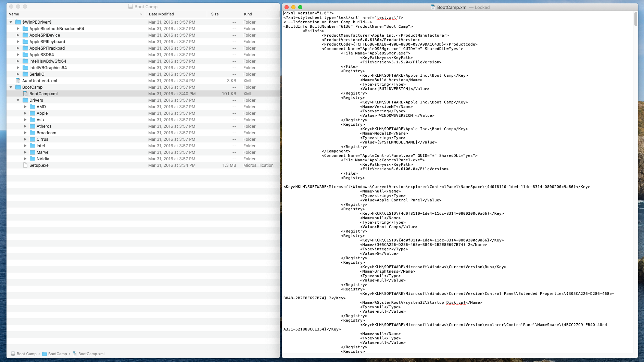Select the AutoUnattend.xml file name
Image resolution: width=644 pixels, height=362 pixels.
coord(40,81)
